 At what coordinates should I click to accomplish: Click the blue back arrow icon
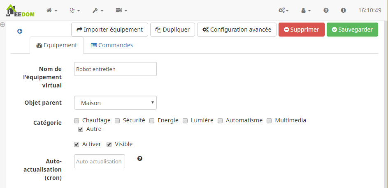pos(20,31)
